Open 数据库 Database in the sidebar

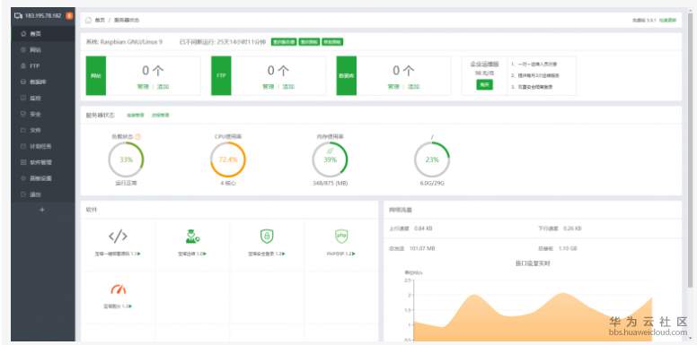click(x=43, y=82)
